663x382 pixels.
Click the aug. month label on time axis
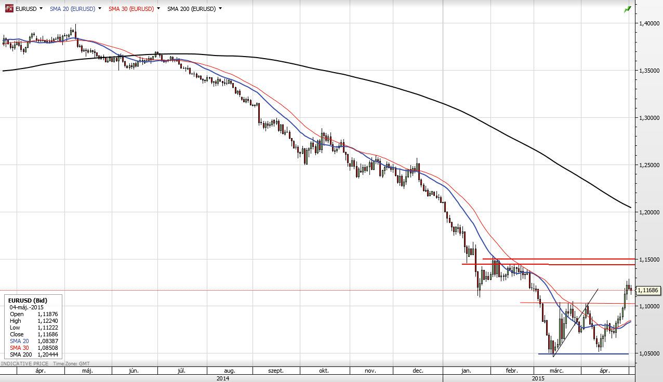(x=230, y=371)
